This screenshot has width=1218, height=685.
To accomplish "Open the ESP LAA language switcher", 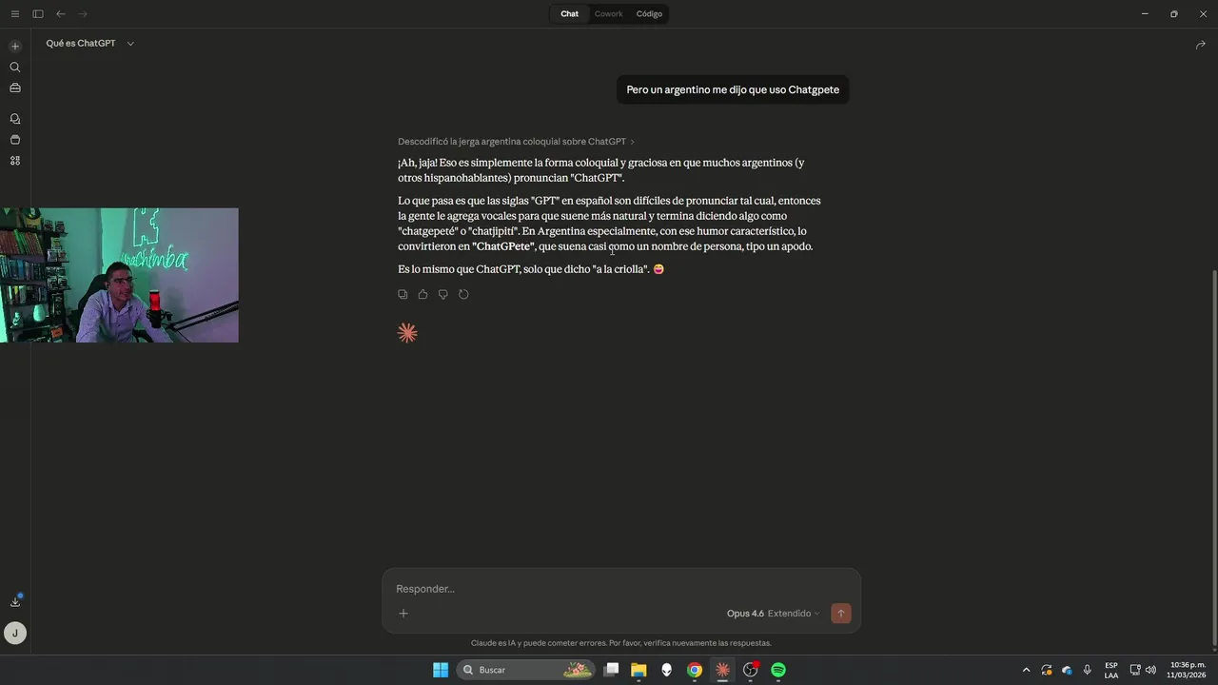I will [x=1111, y=670].
